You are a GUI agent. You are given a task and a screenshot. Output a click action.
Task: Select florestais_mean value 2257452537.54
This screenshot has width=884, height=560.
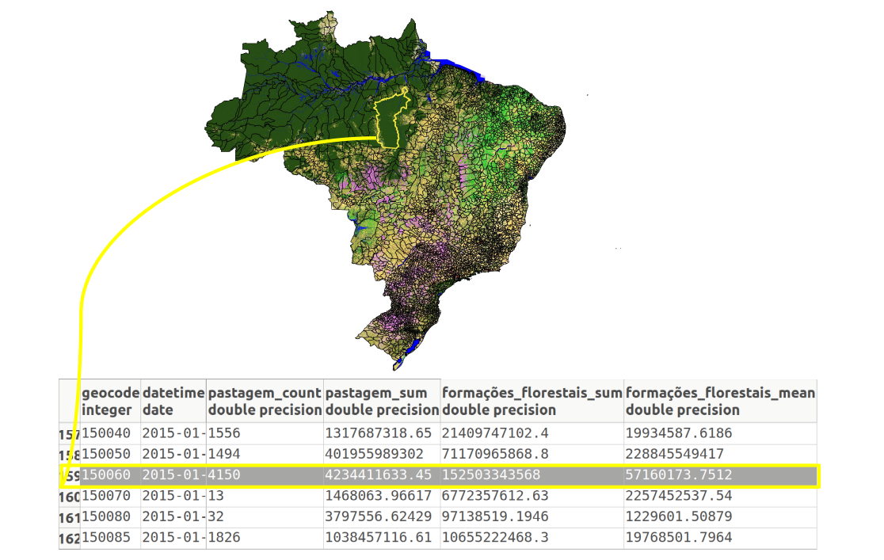679,496
